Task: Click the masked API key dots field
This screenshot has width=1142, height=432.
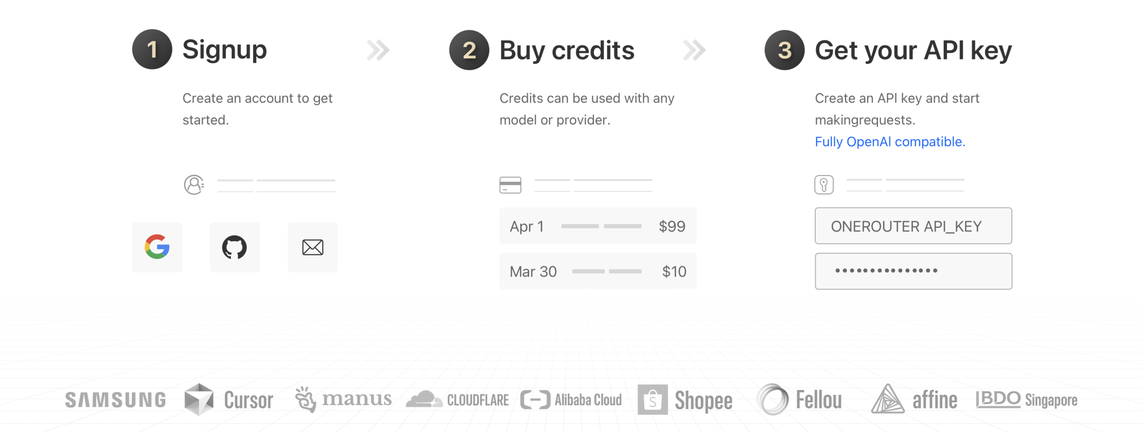Action: pos(913,271)
